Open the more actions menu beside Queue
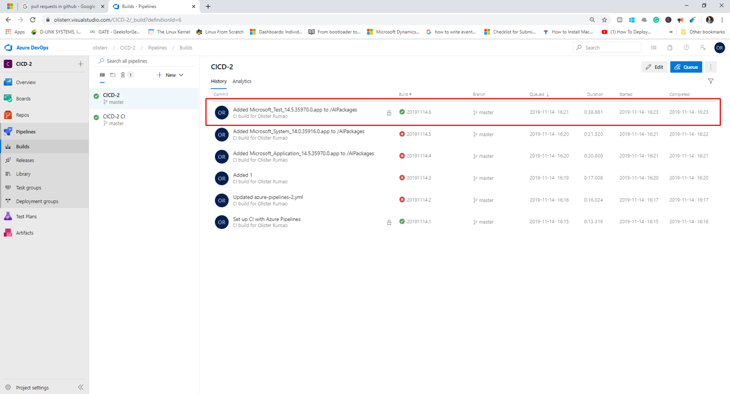Image resolution: width=730 pixels, height=394 pixels. coord(711,67)
